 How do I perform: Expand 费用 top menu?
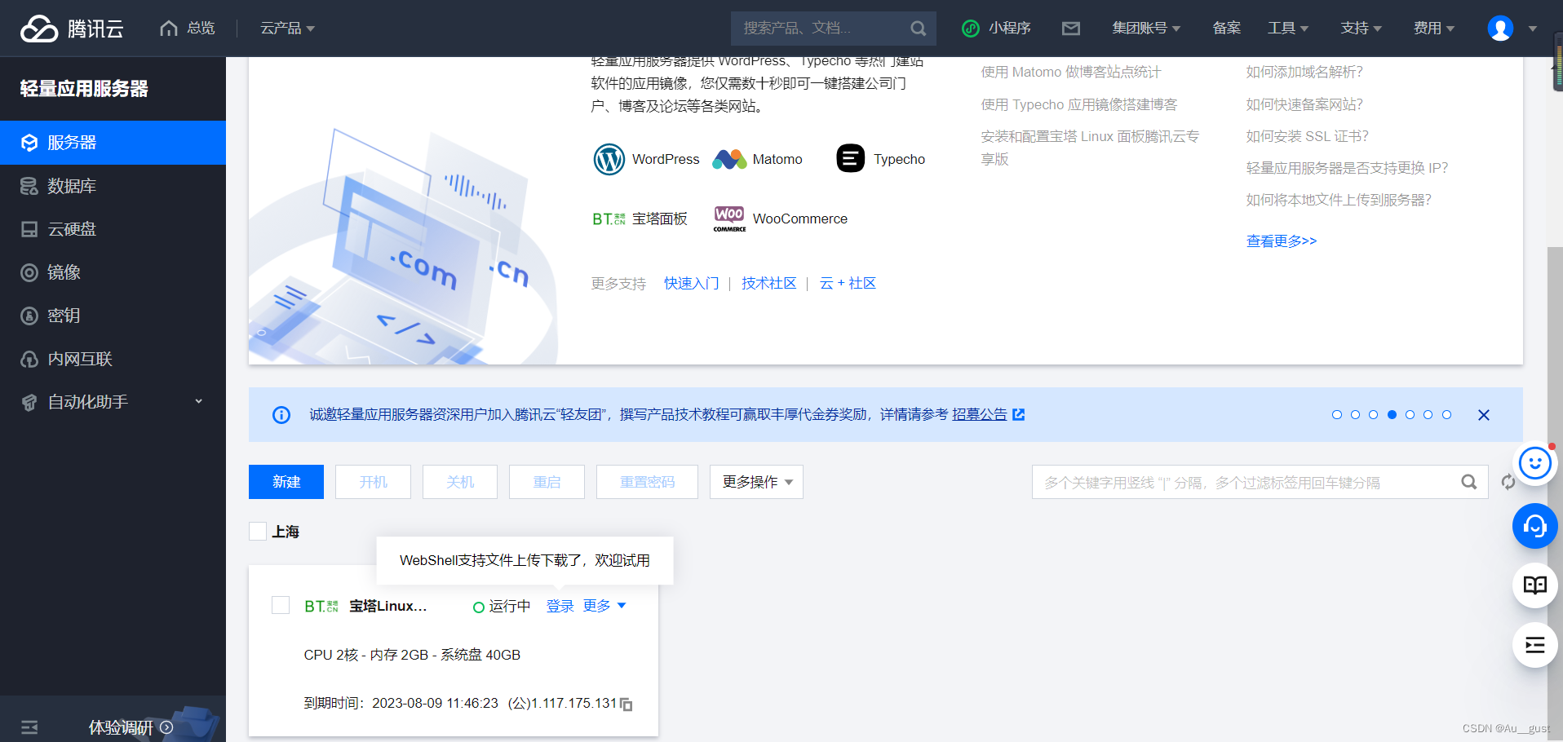point(1434,29)
